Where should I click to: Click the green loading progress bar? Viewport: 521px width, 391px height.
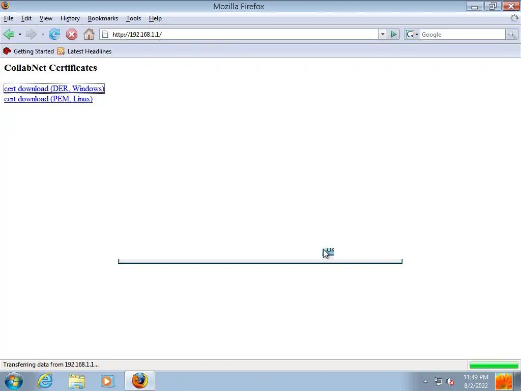(x=494, y=365)
